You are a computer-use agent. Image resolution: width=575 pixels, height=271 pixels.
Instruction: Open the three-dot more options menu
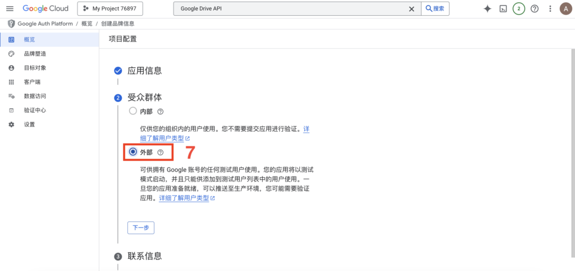pos(550,9)
